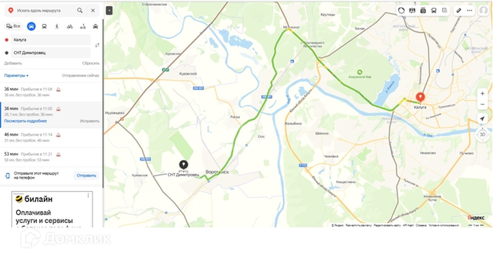
Task: Collapse the side panel arrow
Action: 109,10
